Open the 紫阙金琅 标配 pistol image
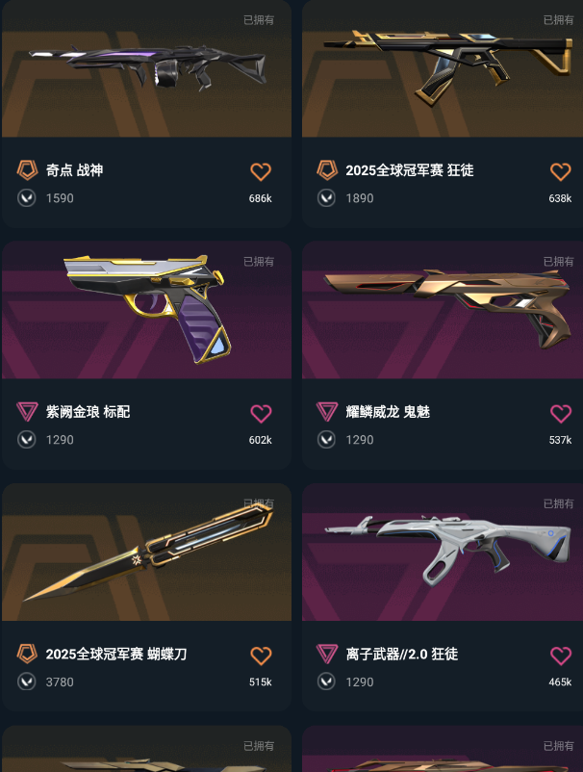583x772 pixels. pyautogui.click(x=146, y=310)
